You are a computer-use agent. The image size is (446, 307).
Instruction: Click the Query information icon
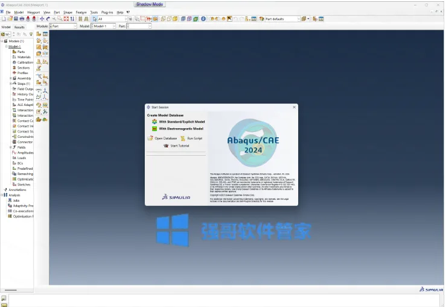pyautogui.click(x=203, y=19)
